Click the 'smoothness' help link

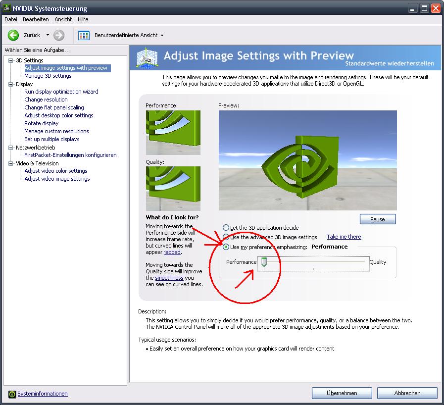(169, 278)
